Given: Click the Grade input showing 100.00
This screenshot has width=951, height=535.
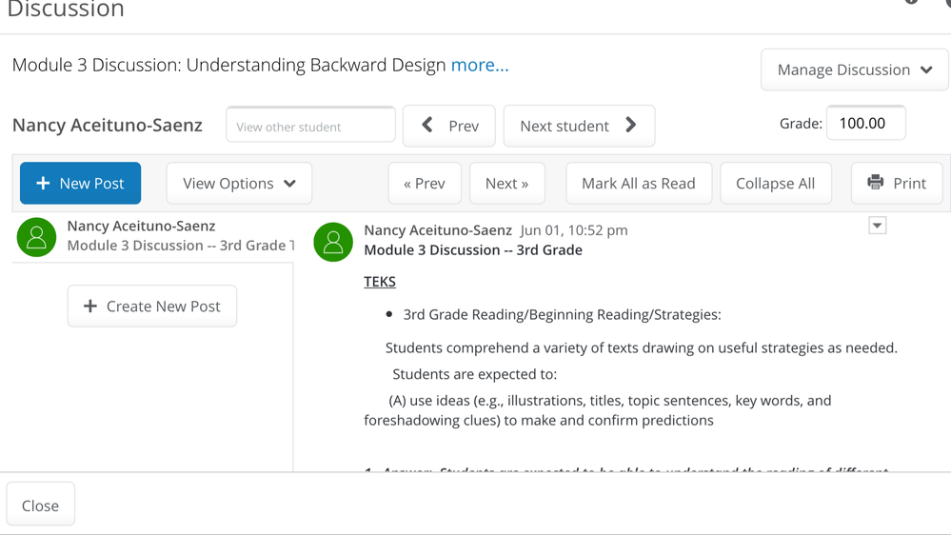Looking at the screenshot, I should click(865, 123).
